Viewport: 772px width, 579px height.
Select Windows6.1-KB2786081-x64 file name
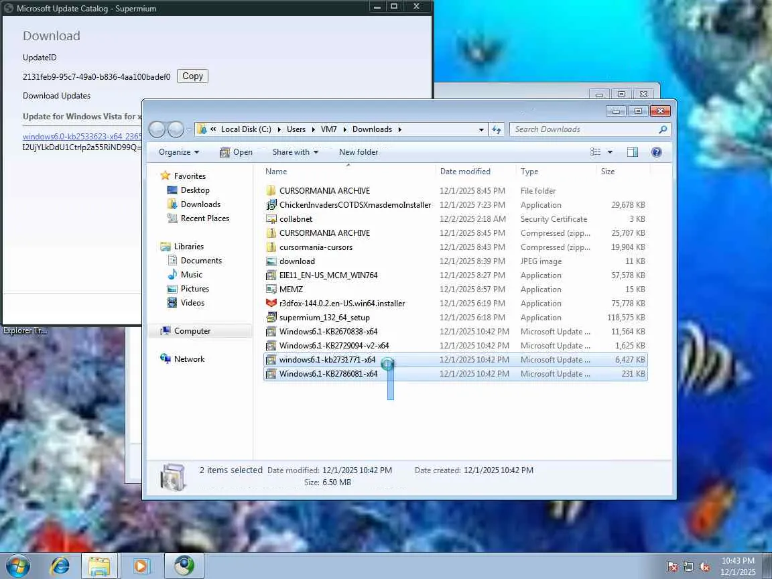click(x=328, y=374)
